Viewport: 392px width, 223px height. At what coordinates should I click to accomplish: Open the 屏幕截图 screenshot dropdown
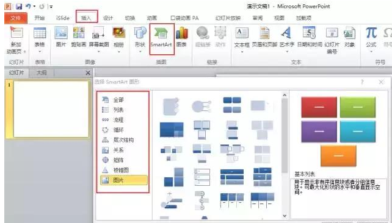pos(99,40)
